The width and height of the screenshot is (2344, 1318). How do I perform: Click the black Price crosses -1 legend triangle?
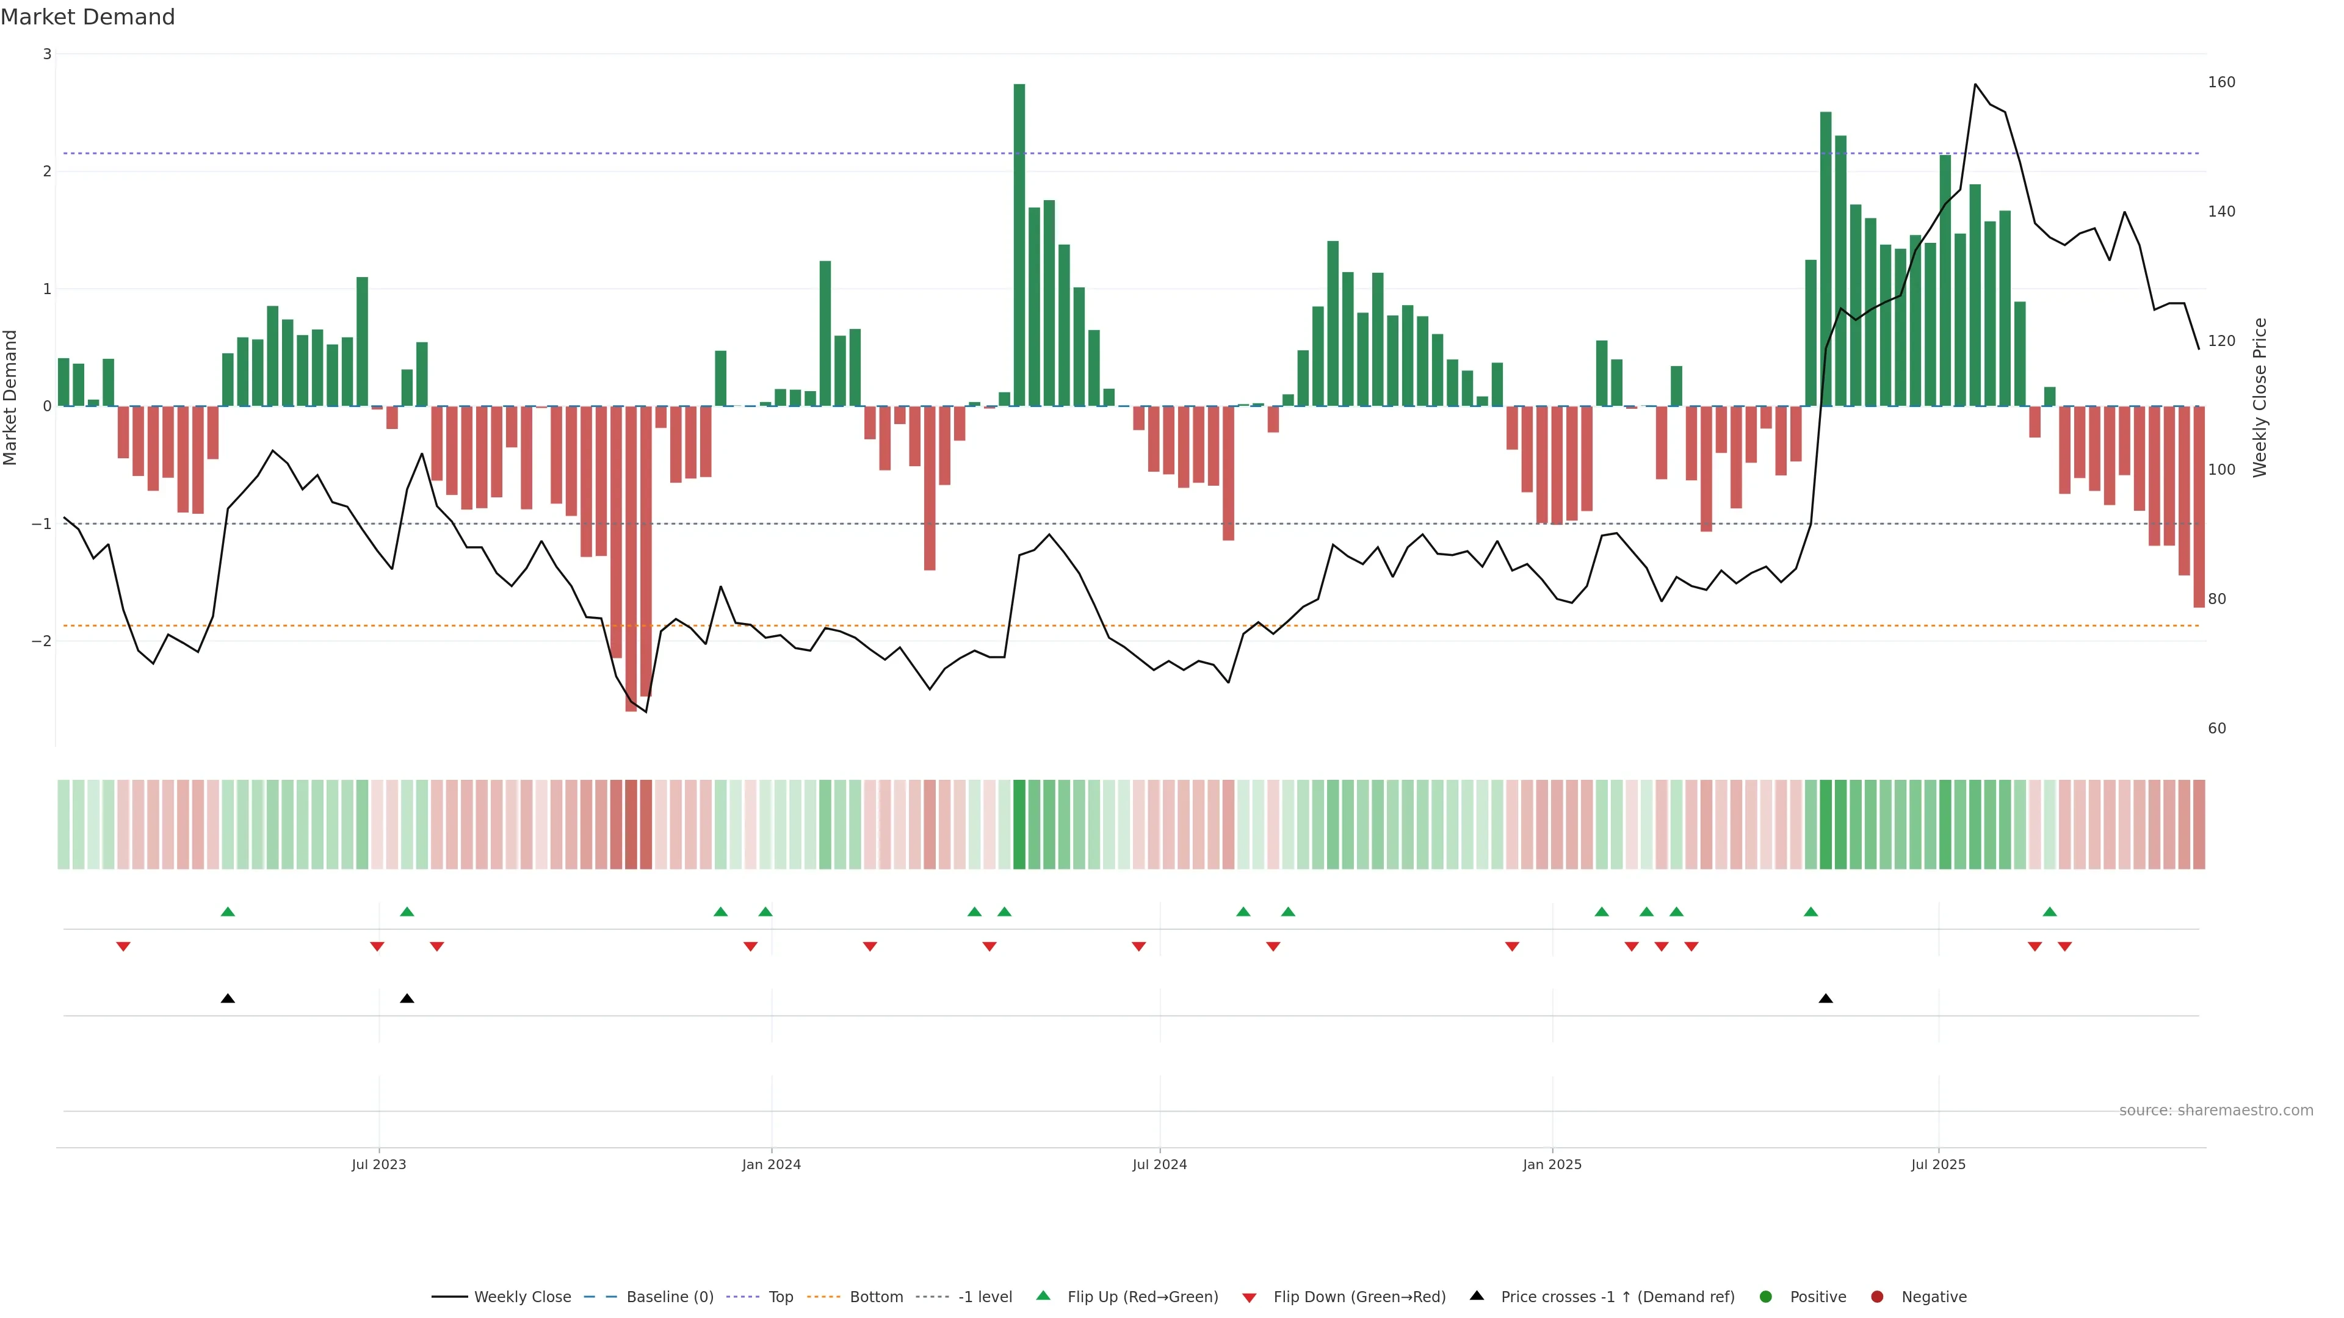pyautogui.click(x=1477, y=1295)
